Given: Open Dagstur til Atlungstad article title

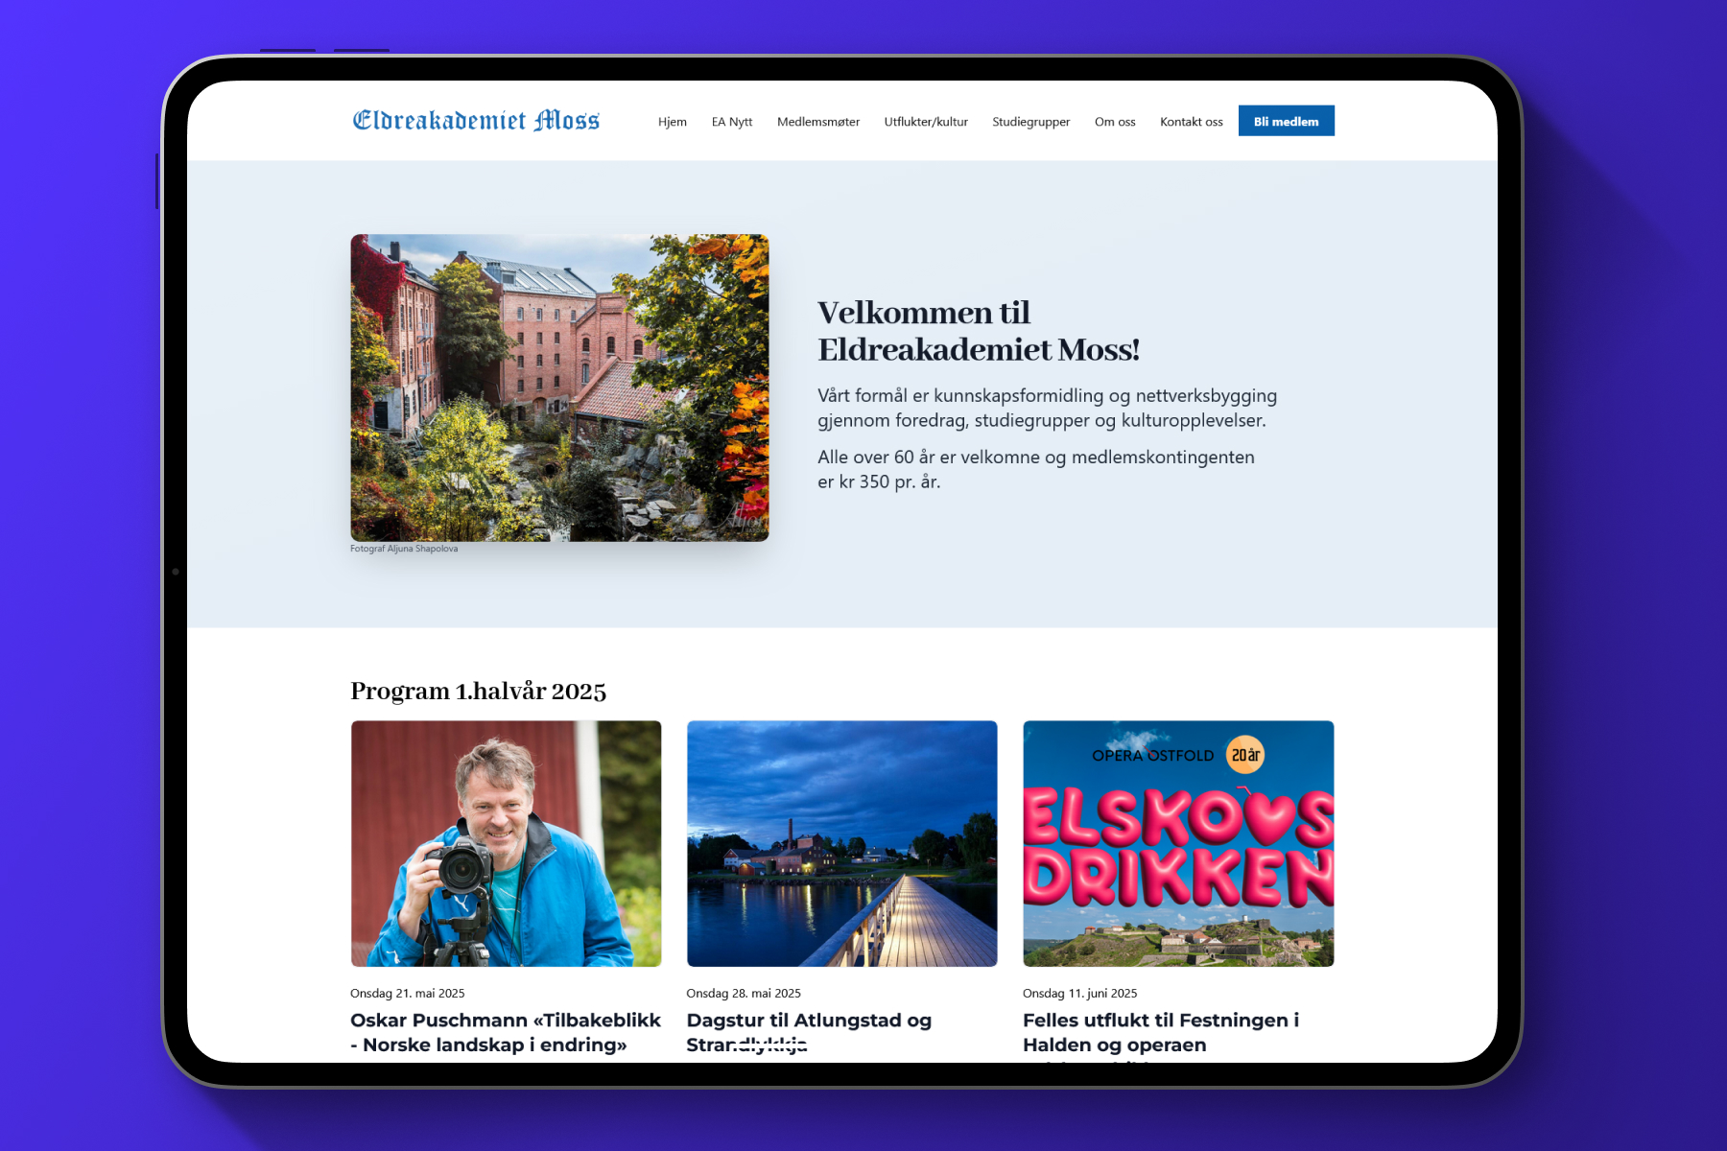Looking at the screenshot, I should tap(809, 1032).
